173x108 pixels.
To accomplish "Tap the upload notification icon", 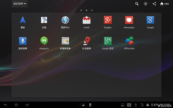I will tap(136, 105).
